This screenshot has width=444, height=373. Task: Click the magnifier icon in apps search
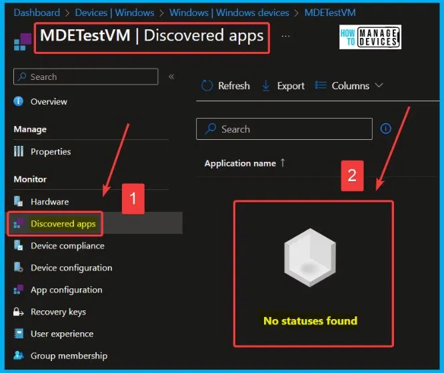point(211,129)
